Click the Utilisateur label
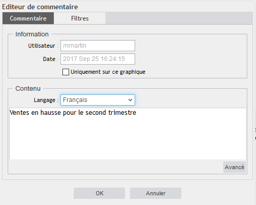The image size is (256, 205). (x=41, y=46)
